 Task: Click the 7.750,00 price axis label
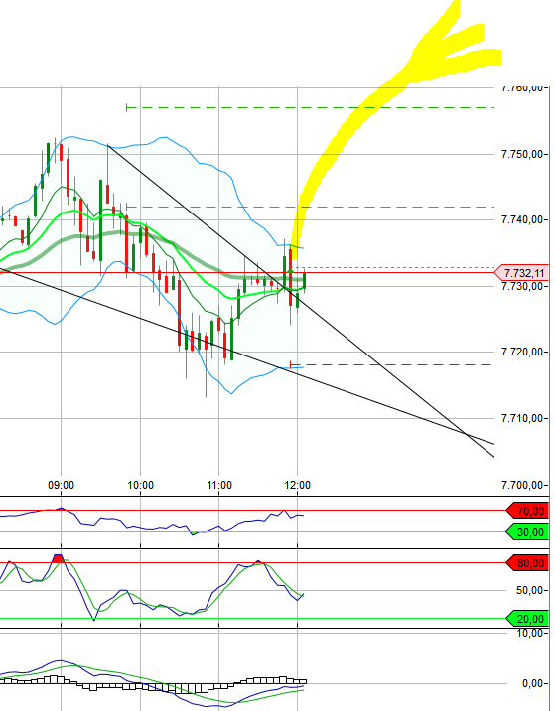point(522,154)
